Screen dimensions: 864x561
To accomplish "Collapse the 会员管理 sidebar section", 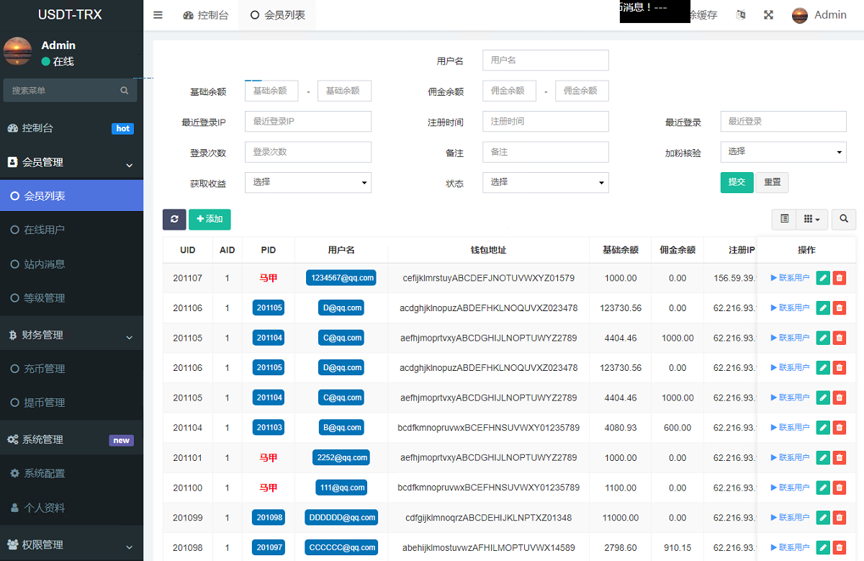I will point(71,163).
